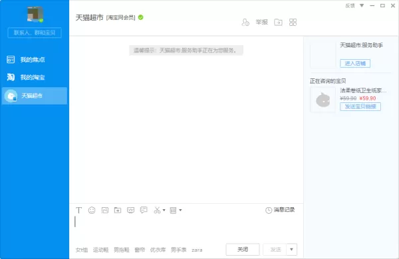Maximize the chat window
The image size is (399, 259).
point(382,5)
